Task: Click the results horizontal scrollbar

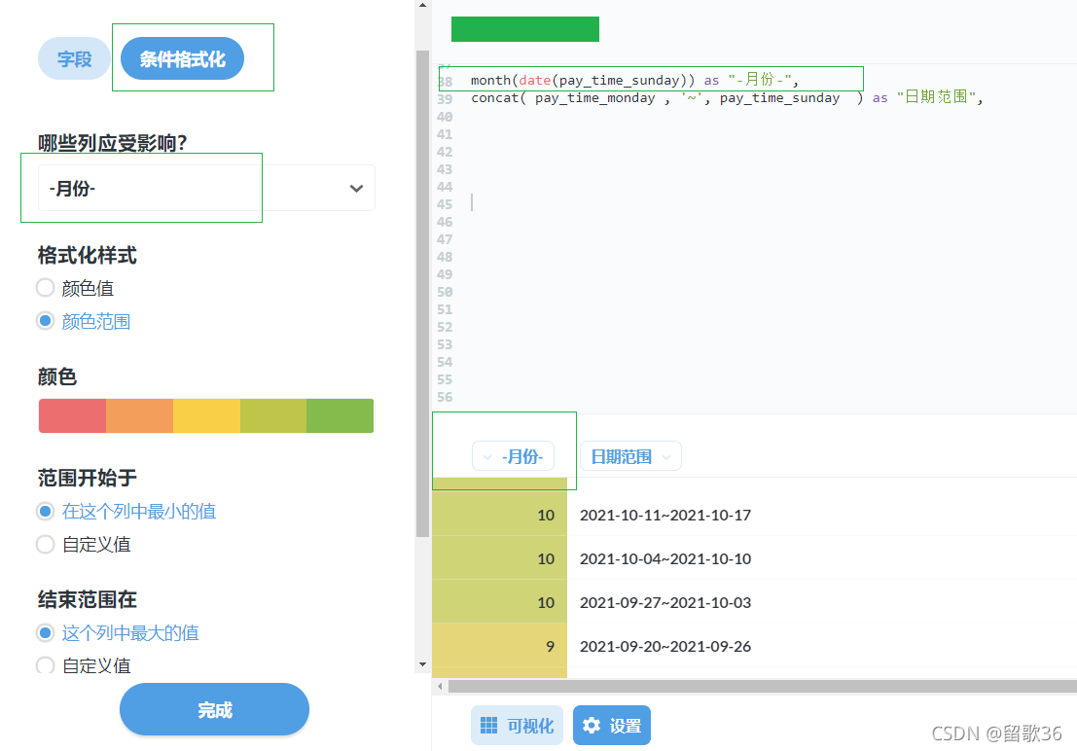Action: coord(763,686)
